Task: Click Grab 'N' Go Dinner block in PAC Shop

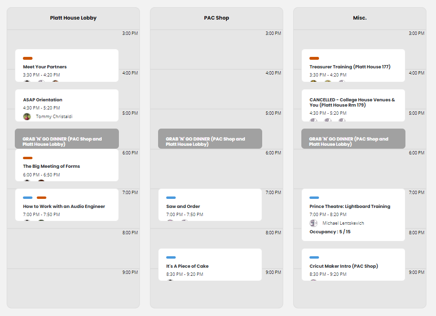Action: [210, 139]
